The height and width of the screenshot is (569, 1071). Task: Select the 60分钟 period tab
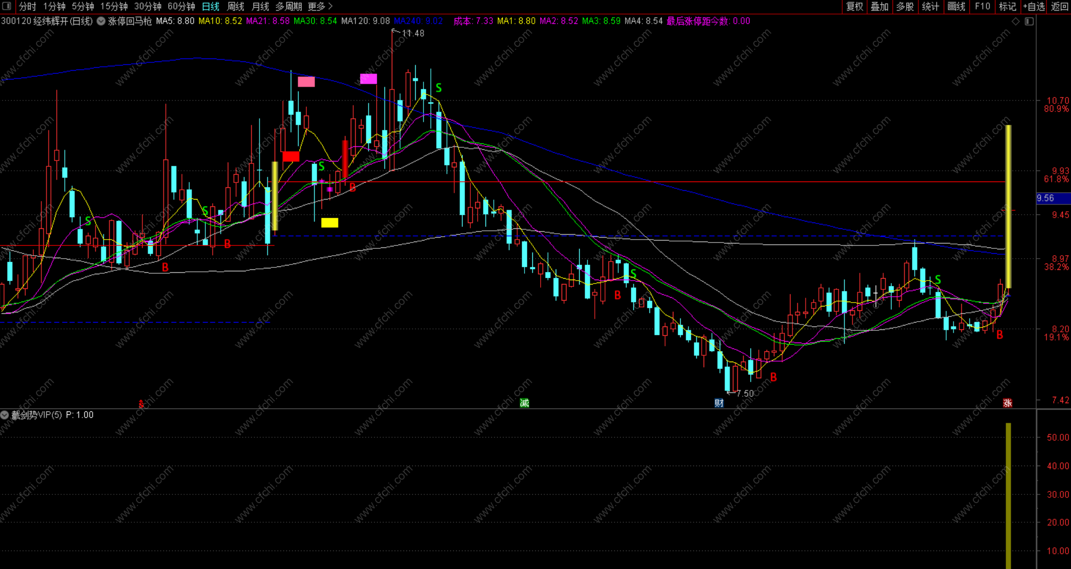click(181, 6)
